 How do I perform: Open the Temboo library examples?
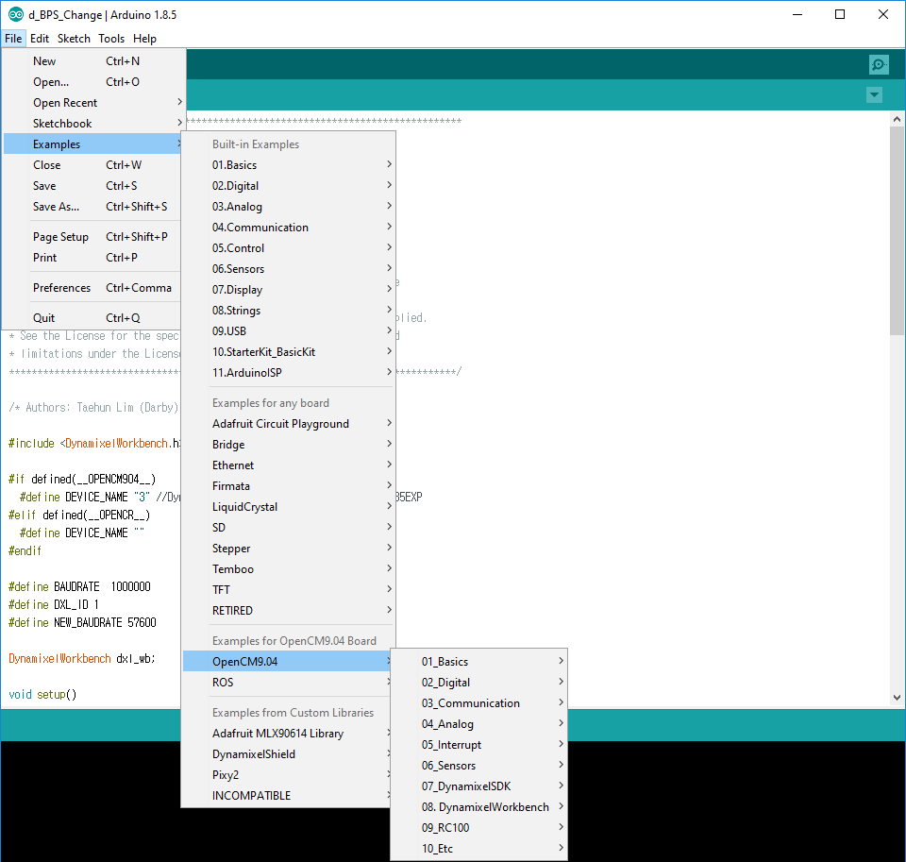[289, 569]
